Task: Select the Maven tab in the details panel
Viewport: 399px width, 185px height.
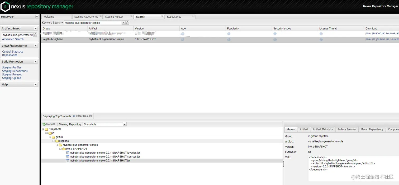Action: pos(291,129)
